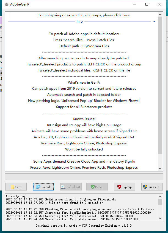Click the blue-yellow shield icon on Runas TI

coord(145,187)
